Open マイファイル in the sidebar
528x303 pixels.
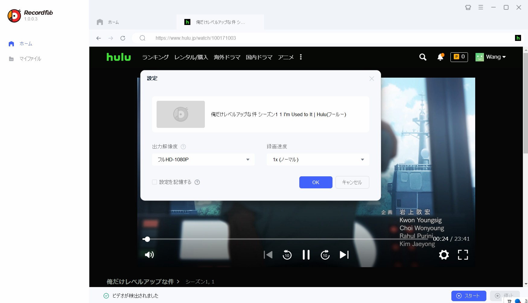coord(25,59)
